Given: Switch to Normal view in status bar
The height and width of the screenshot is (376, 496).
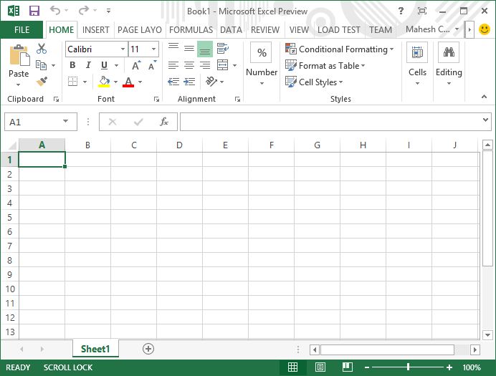Looking at the screenshot, I should [x=292, y=367].
